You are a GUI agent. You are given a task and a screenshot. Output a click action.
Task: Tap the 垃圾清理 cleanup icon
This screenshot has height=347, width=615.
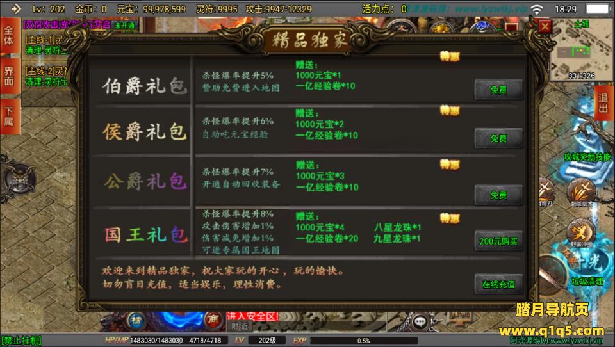pos(587,281)
